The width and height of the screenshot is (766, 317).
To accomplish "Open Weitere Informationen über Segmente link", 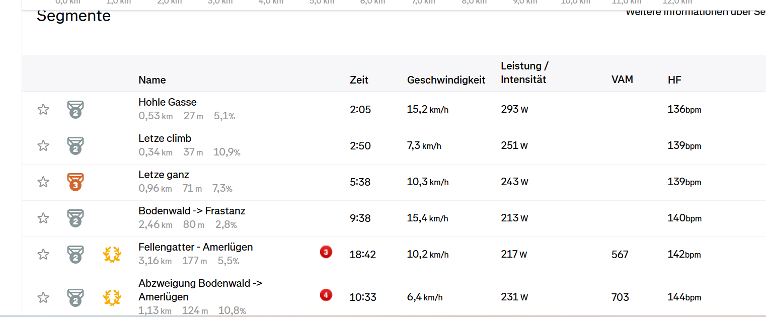I will coord(696,12).
